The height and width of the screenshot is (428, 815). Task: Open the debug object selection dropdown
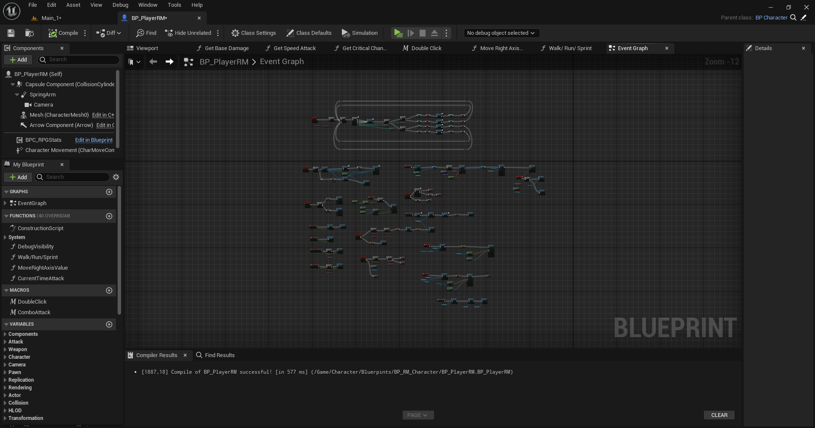coord(501,33)
